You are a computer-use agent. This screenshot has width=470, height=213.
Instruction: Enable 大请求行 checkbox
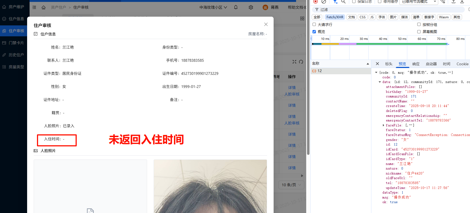coord(314,24)
